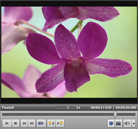
Task: Click the total duration 00:00:20.080
Action: [126, 108]
